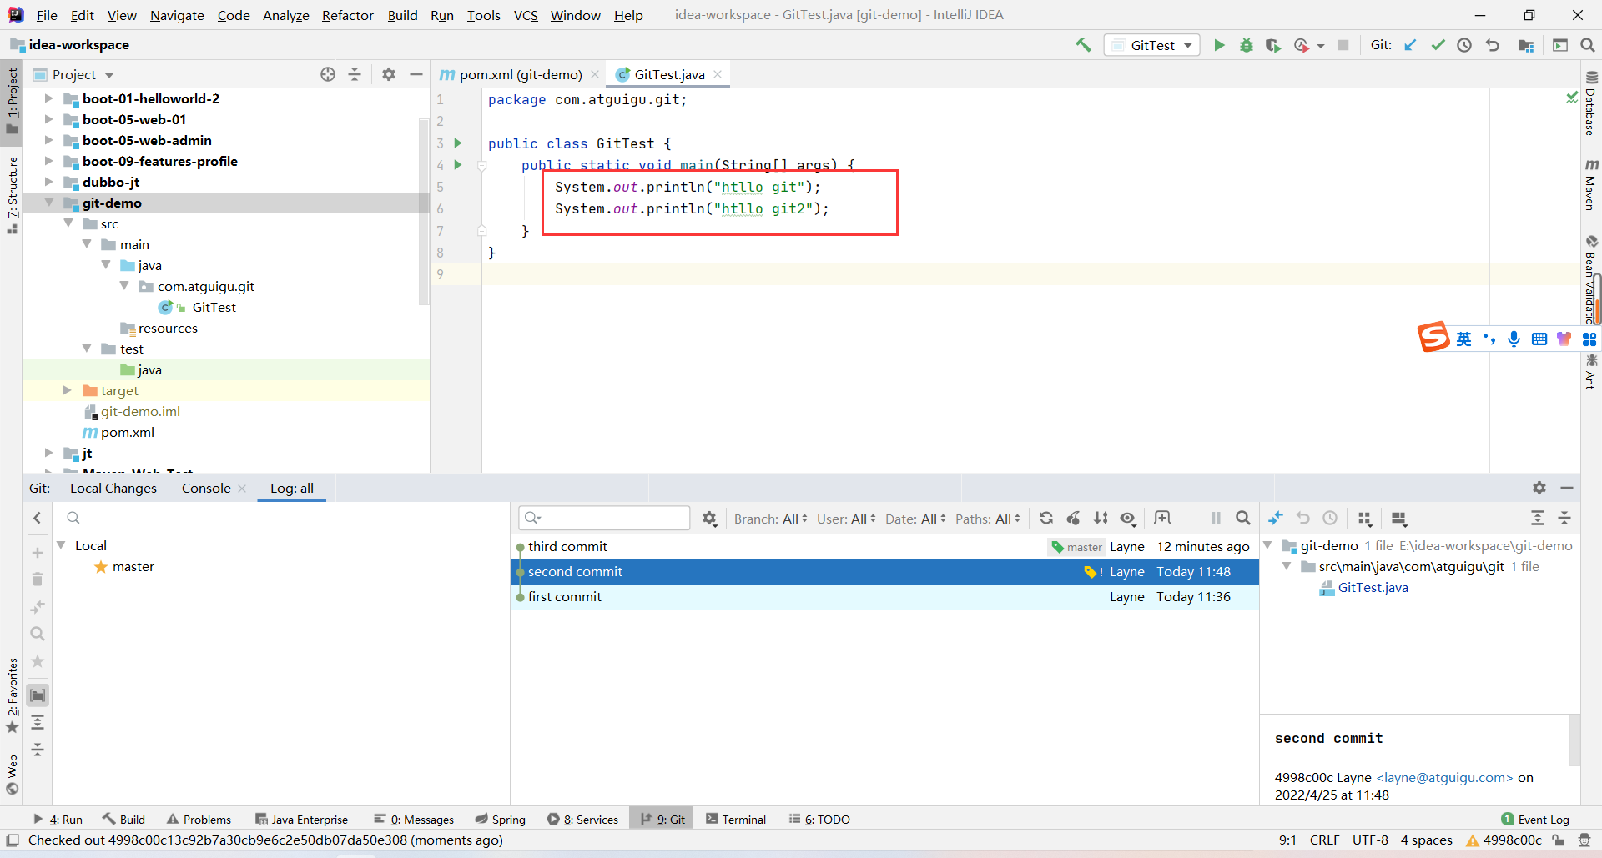1602x858 pixels.
Task: Click the Git rollback icon
Action: coord(1492,45)
